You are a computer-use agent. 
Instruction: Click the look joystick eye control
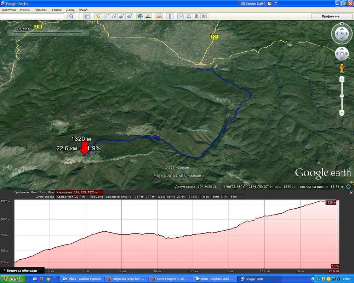click(x=342, y=34)
